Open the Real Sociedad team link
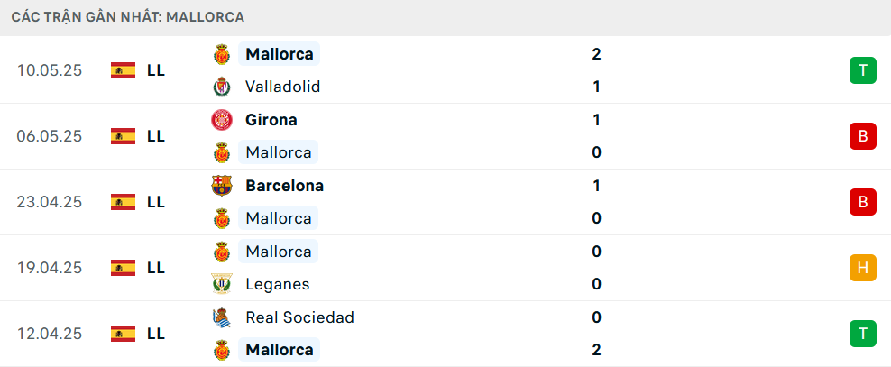This screenshot has width=891, height=367. [300, 317]
